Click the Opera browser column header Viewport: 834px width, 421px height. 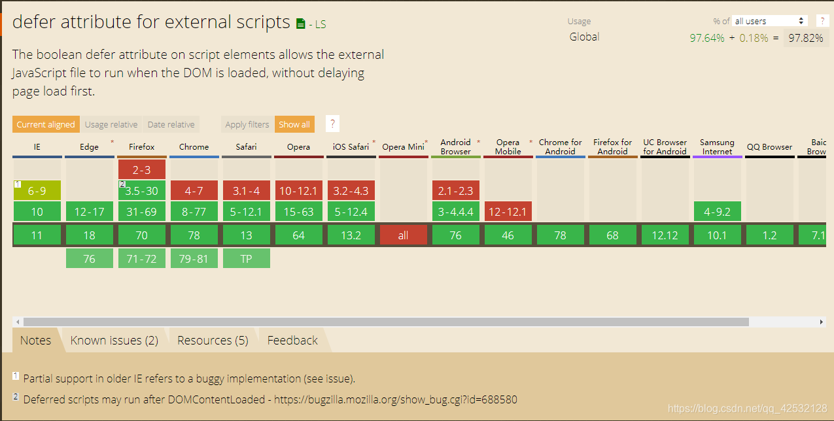(x=299, y=147)
